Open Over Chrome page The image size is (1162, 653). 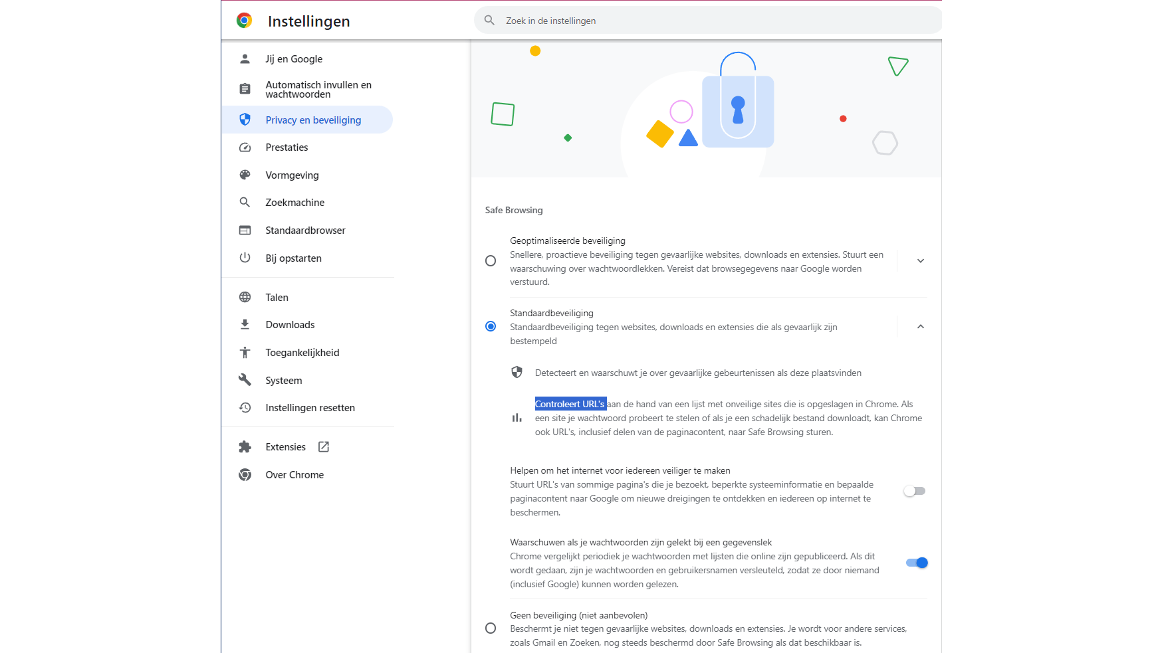[x=294, y=475]
